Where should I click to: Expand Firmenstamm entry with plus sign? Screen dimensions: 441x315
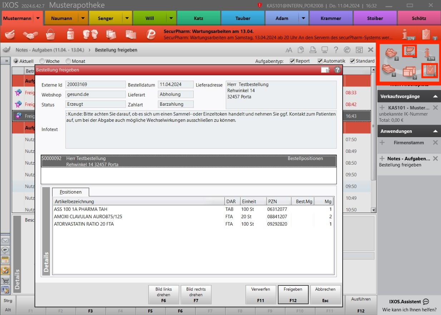[382, 142]
